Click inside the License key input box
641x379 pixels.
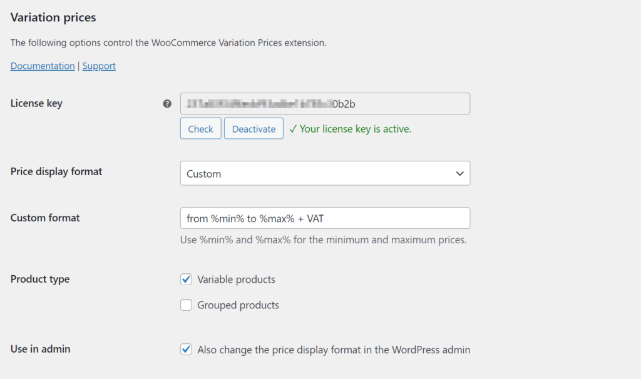(325, 103)
